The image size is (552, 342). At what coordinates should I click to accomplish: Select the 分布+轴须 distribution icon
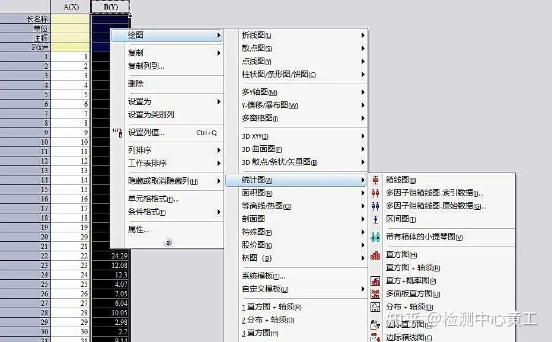pos(375,306)
